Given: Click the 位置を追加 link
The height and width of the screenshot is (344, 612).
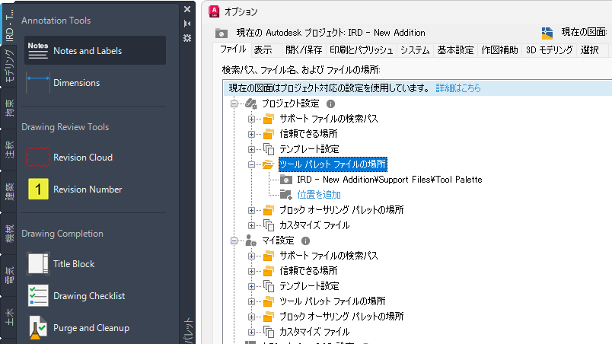Looking at the screenshot, I should [x=319, y=195].
